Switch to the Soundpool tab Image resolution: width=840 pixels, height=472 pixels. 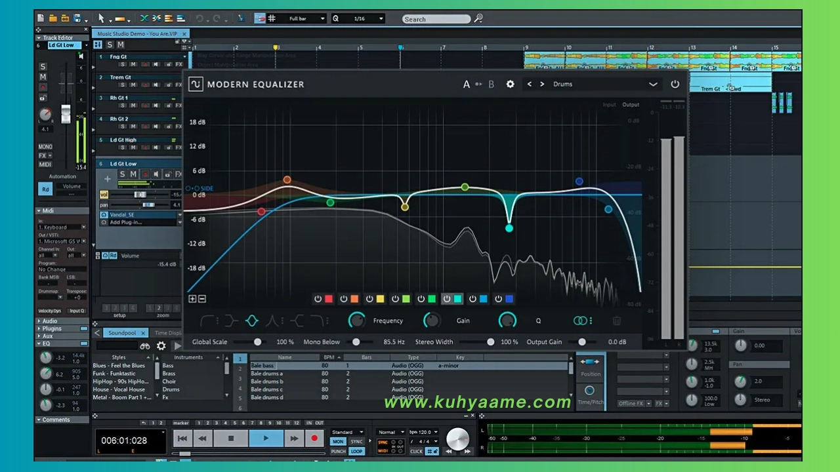coord(122,333)
